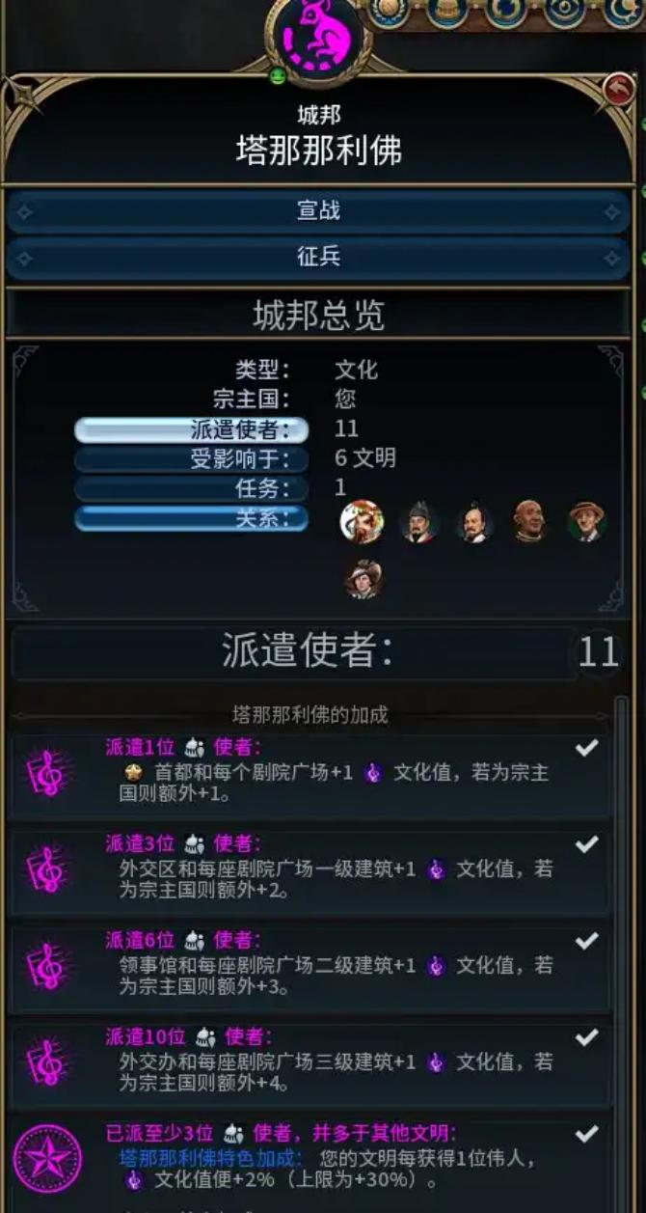Click the music note icon for 派遣10位 bonus

pos(45,1061)
